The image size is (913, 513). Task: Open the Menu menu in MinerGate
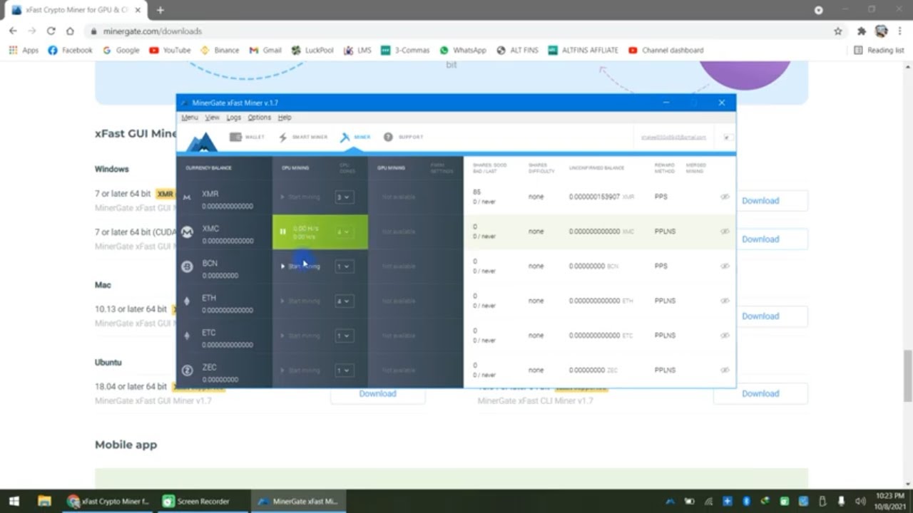click(189, 118)
